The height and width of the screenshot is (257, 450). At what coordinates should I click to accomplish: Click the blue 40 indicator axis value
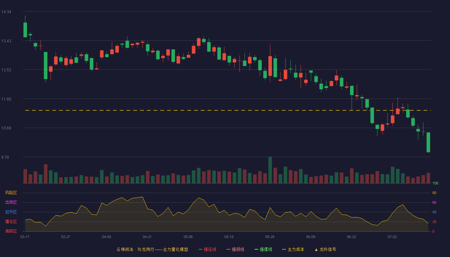coord(434,212)
